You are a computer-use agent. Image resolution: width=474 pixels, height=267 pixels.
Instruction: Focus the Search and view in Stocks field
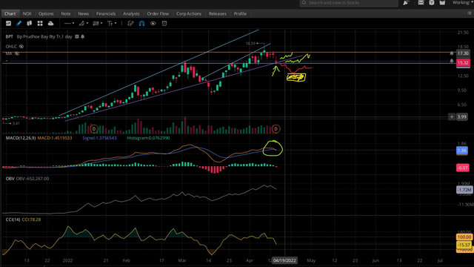[349, 3]
